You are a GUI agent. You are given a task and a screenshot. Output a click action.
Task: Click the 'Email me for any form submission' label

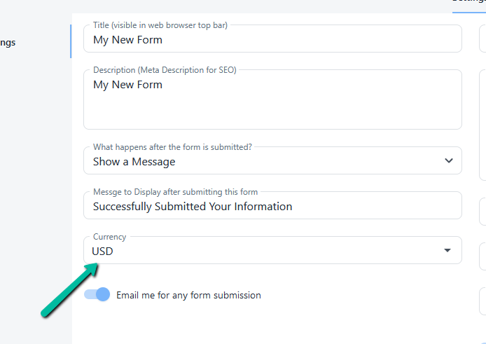(x=188, y=296)
